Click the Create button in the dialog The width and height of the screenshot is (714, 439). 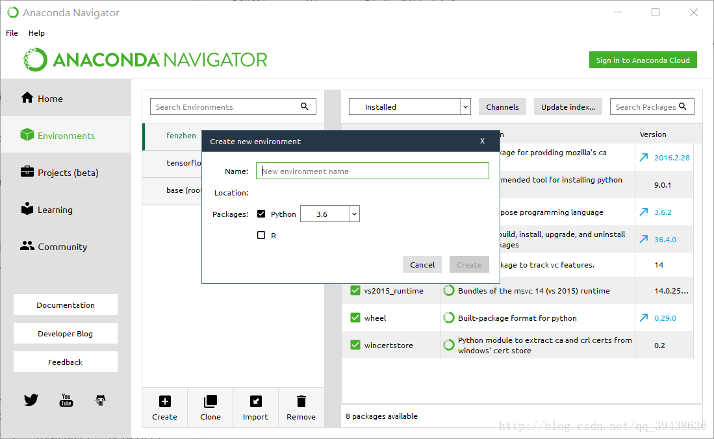(469, 264)
